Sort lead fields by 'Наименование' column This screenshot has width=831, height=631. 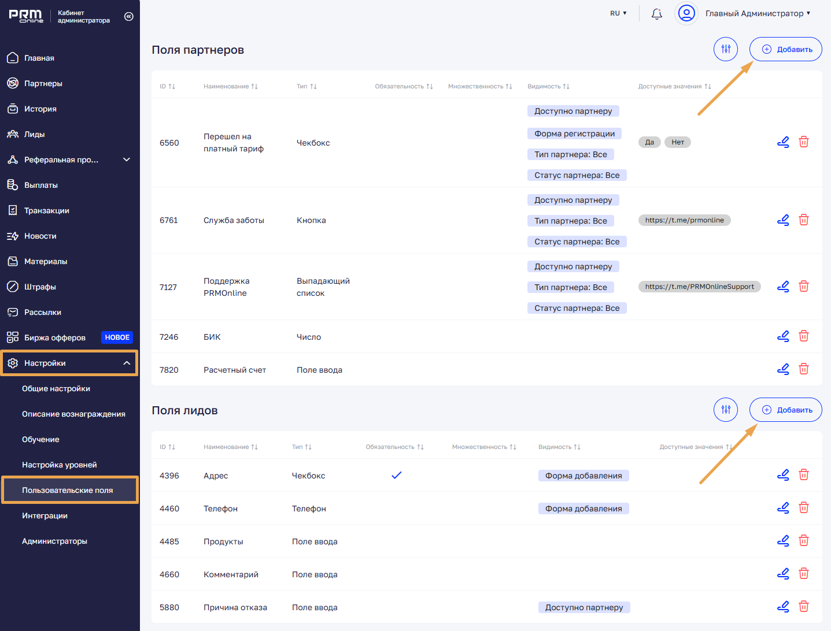[x=230, y=447]
